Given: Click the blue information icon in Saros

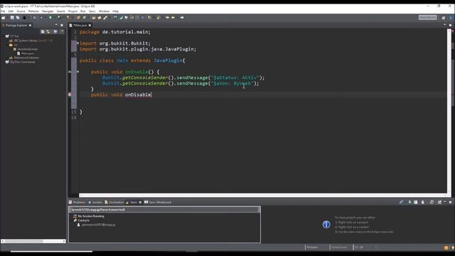Looking at the screenshot, I should [326, 225].
